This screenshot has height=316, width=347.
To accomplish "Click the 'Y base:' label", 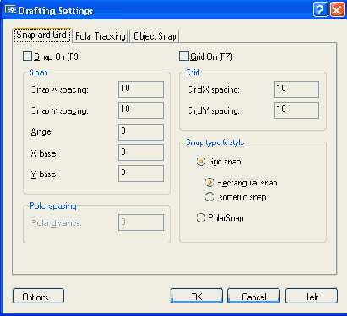I will [44, 174].
